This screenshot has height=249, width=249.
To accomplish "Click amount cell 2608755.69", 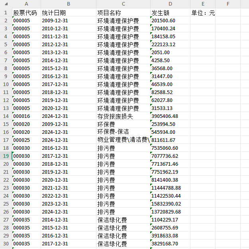I will tap(170, 227).
